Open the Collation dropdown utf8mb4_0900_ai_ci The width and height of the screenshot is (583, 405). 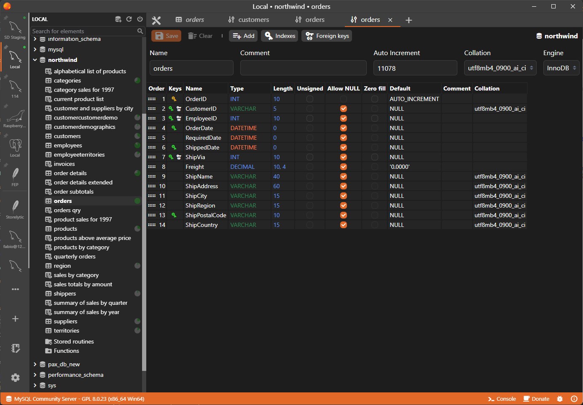coord(500,68)
